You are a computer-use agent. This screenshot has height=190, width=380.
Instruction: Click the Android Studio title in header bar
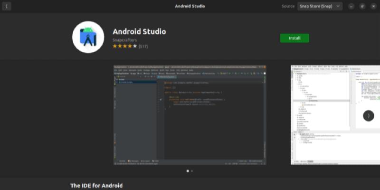coord(190,6)
